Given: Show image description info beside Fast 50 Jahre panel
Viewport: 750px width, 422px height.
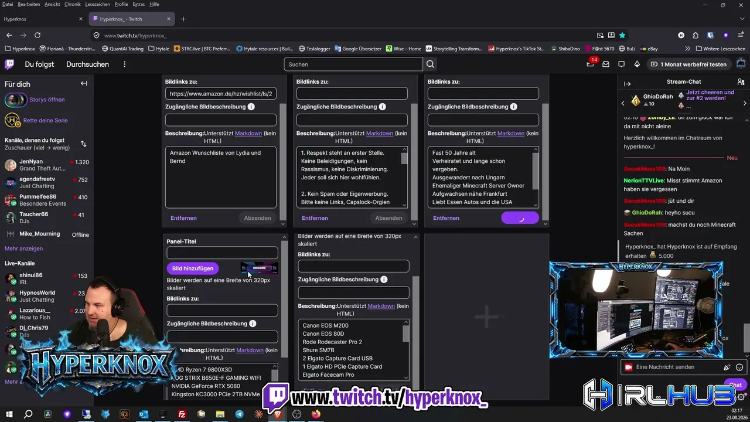Looking at the screenshot, I should pos(513,107).
